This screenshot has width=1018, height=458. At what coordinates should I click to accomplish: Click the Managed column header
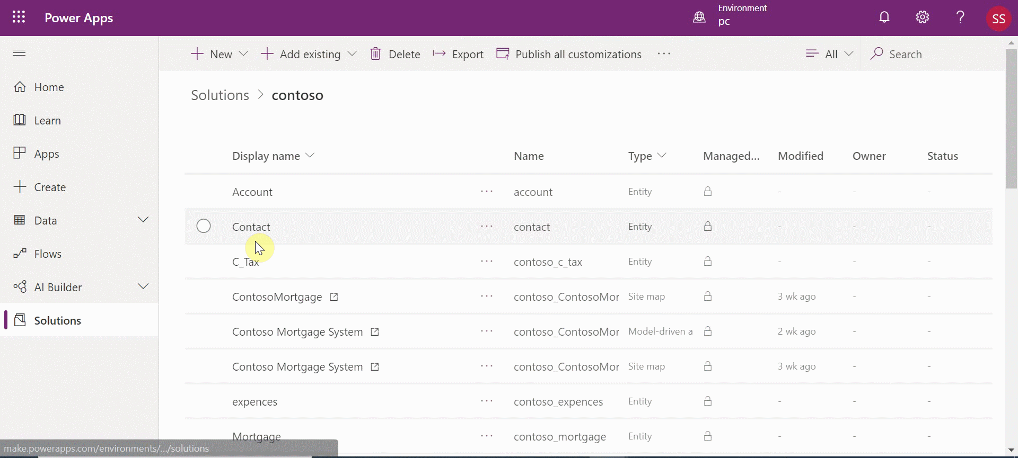pyautogui.click(x=731, y=156)
